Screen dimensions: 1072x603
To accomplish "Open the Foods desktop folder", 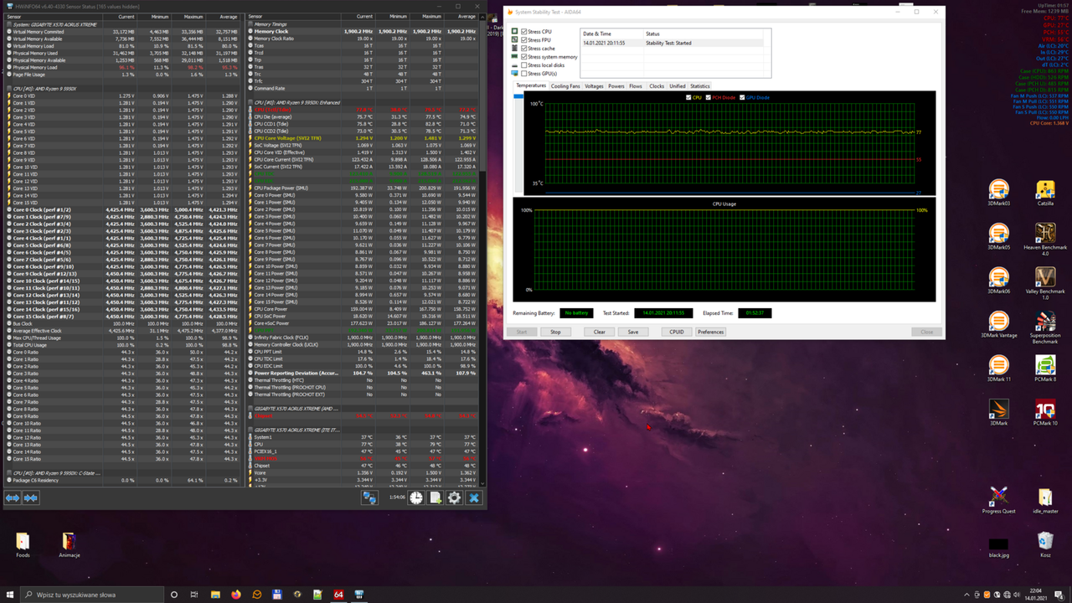I will (x=23, y=544).
